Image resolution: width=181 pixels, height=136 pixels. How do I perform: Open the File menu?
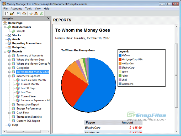(x=6, y=9)
